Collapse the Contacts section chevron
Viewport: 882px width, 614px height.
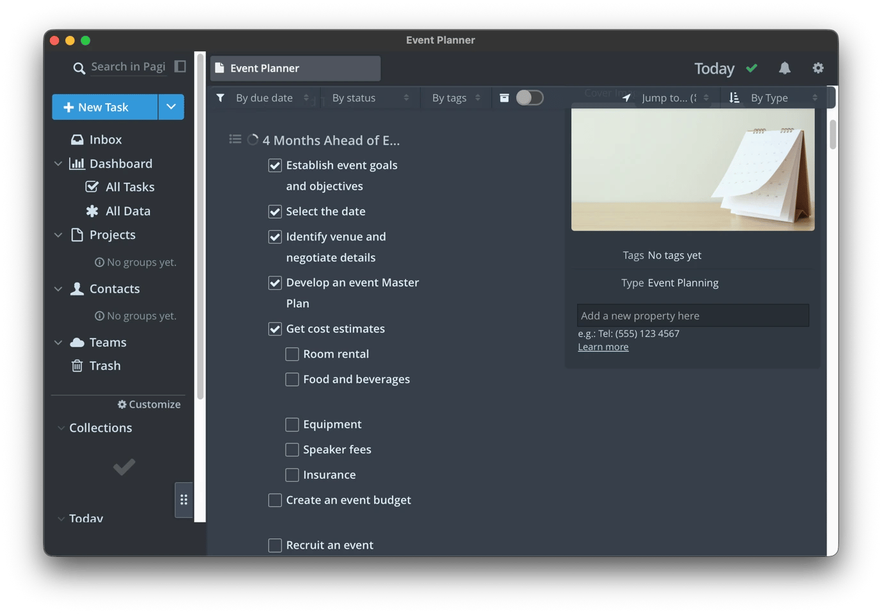(x=58, y=289)
